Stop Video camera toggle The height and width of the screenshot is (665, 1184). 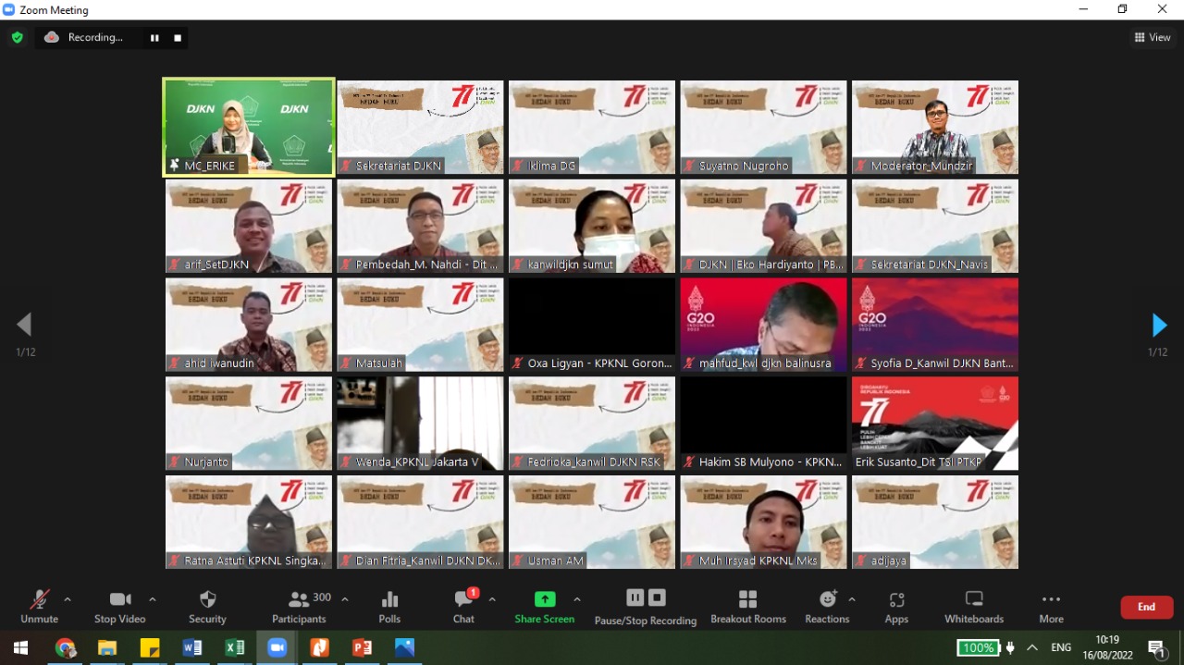tap(120, 607)
